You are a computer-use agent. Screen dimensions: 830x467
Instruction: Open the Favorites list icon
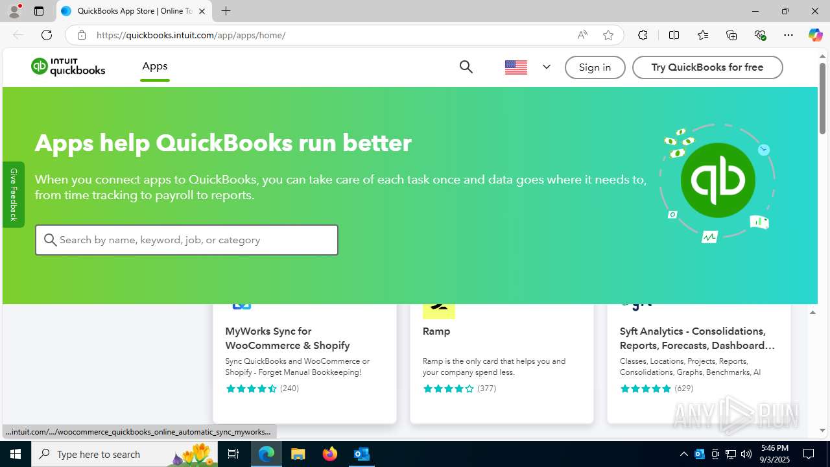pyautogui.click(x=703, y=35)
